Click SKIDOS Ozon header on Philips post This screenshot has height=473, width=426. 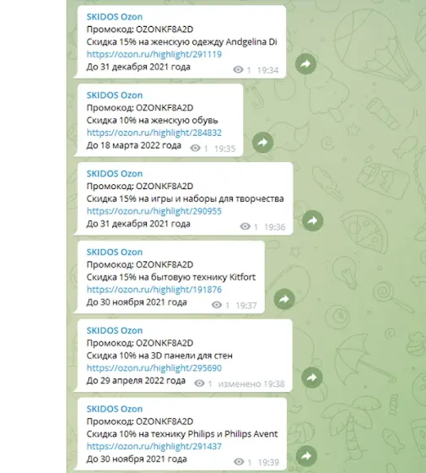[115, 409]
